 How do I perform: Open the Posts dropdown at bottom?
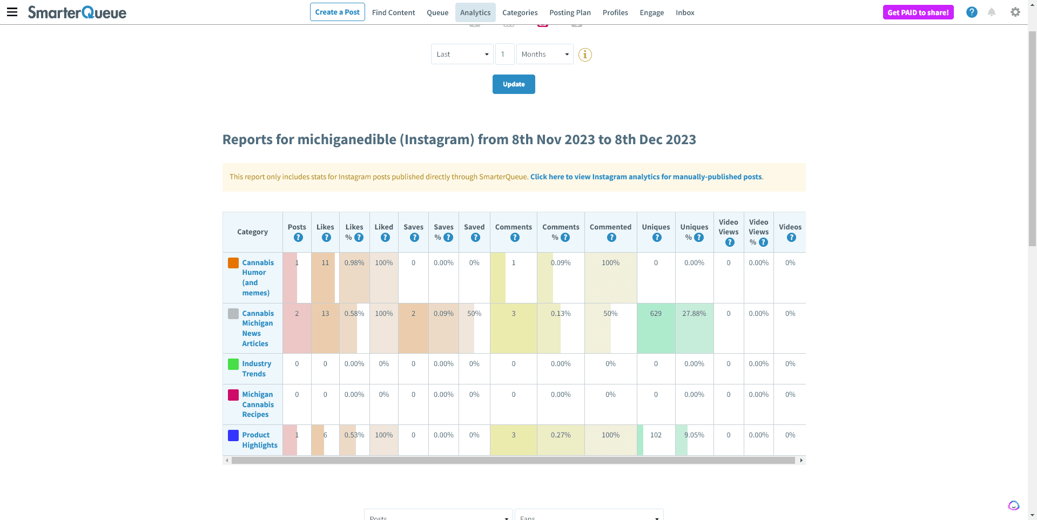pyautogui.click(x=438, y=516)
